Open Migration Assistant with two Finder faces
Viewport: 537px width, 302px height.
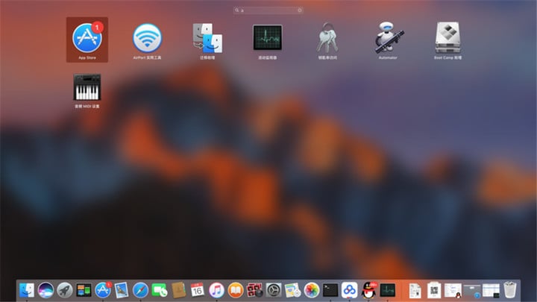pyautogui.click(x=207, y=38)
